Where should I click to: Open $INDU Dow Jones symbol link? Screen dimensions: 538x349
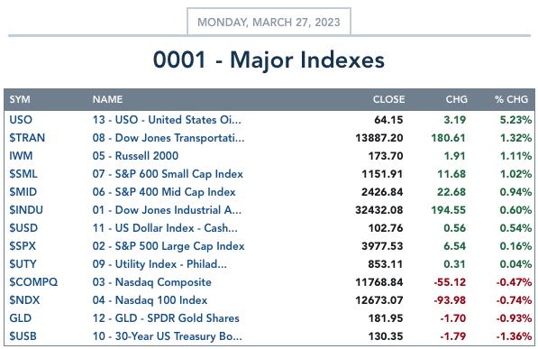[26, 210]
